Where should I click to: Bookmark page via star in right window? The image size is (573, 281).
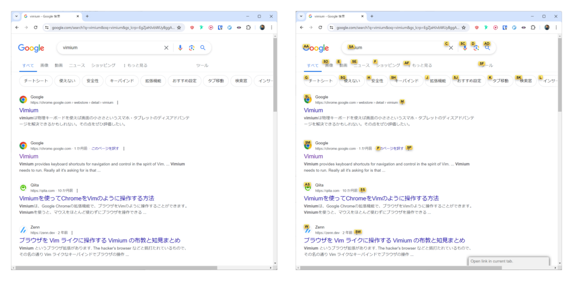[x=464, y=28]
